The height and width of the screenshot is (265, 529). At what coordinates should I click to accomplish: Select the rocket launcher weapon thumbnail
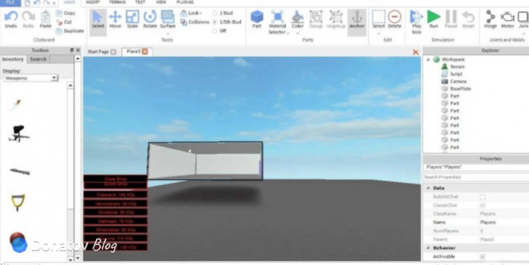pyautogui.click(x=20, y=171)
